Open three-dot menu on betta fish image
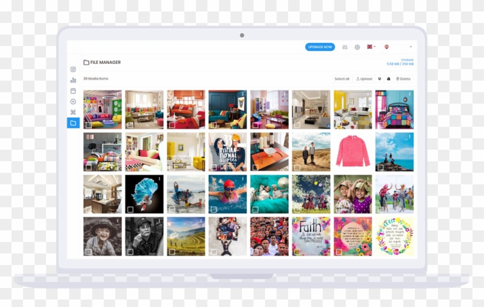This screenshot has width=484, height=307. pos(159,179)
